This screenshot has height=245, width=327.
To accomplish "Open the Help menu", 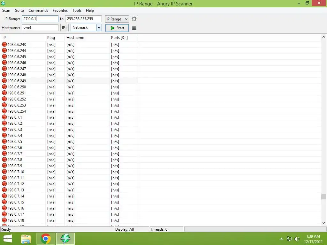I will tap(90, 11).
